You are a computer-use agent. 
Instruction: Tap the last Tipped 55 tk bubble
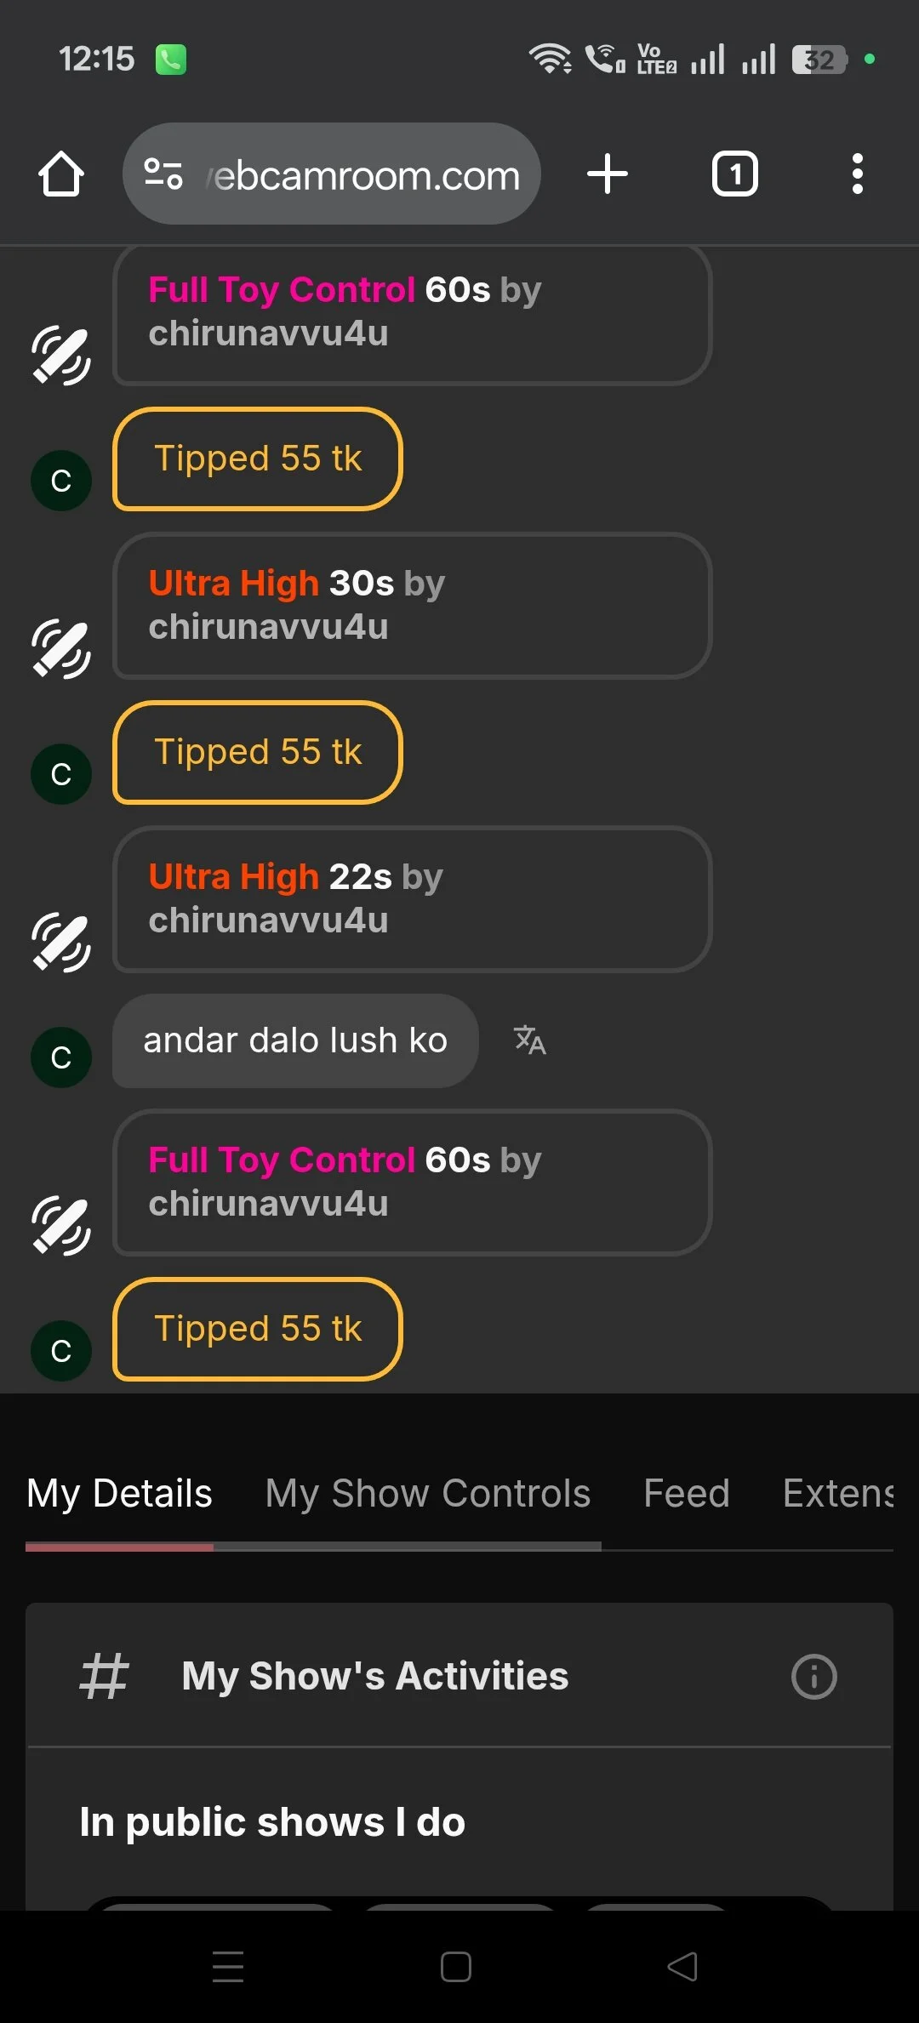tap(258, 1329)
